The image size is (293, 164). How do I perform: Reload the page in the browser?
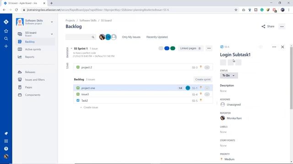[x=16, y=10]
